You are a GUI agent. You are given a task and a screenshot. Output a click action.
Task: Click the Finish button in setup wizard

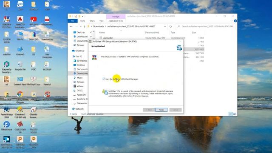point(161,110)
